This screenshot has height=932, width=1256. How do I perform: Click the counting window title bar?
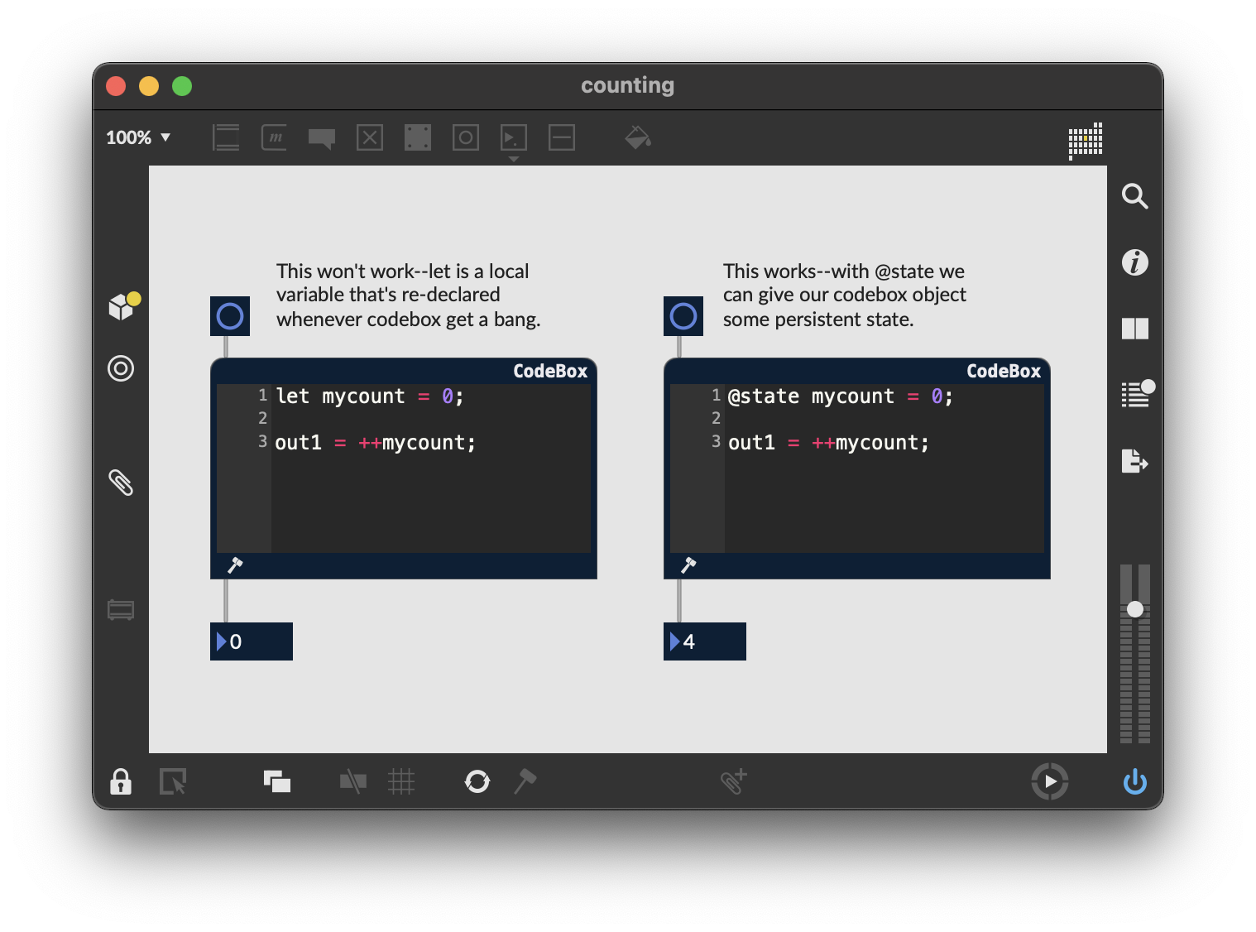point(627,85)
